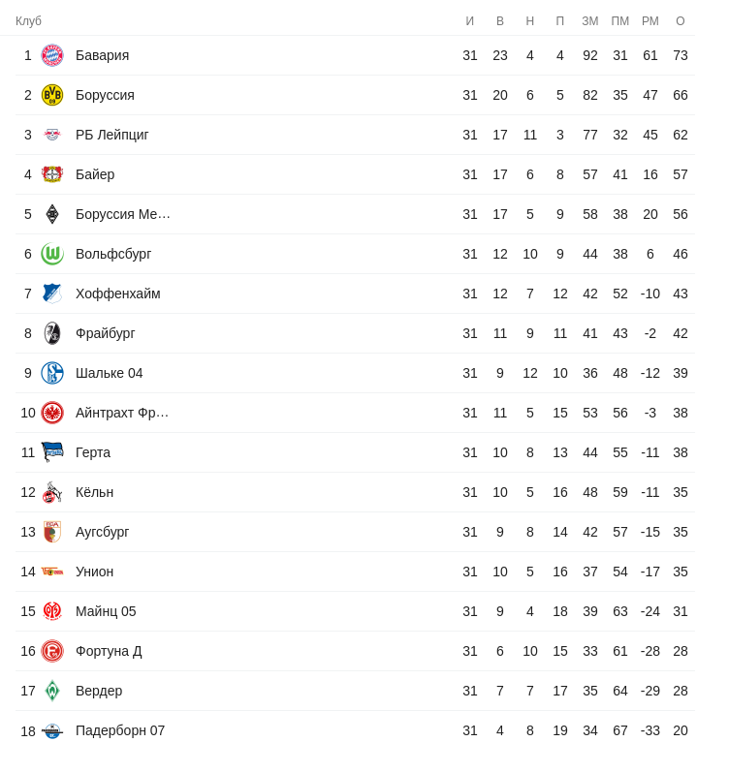Select the Унион table row name

pyautogui.click(x=95, y=572)
